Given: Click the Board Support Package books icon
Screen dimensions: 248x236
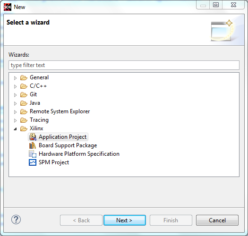Looking at the screenshot, I should click(33, 145).
